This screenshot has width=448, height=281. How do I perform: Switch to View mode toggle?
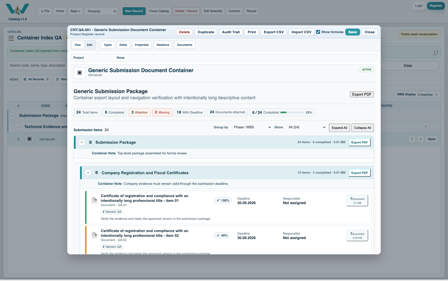click(78, 45)
